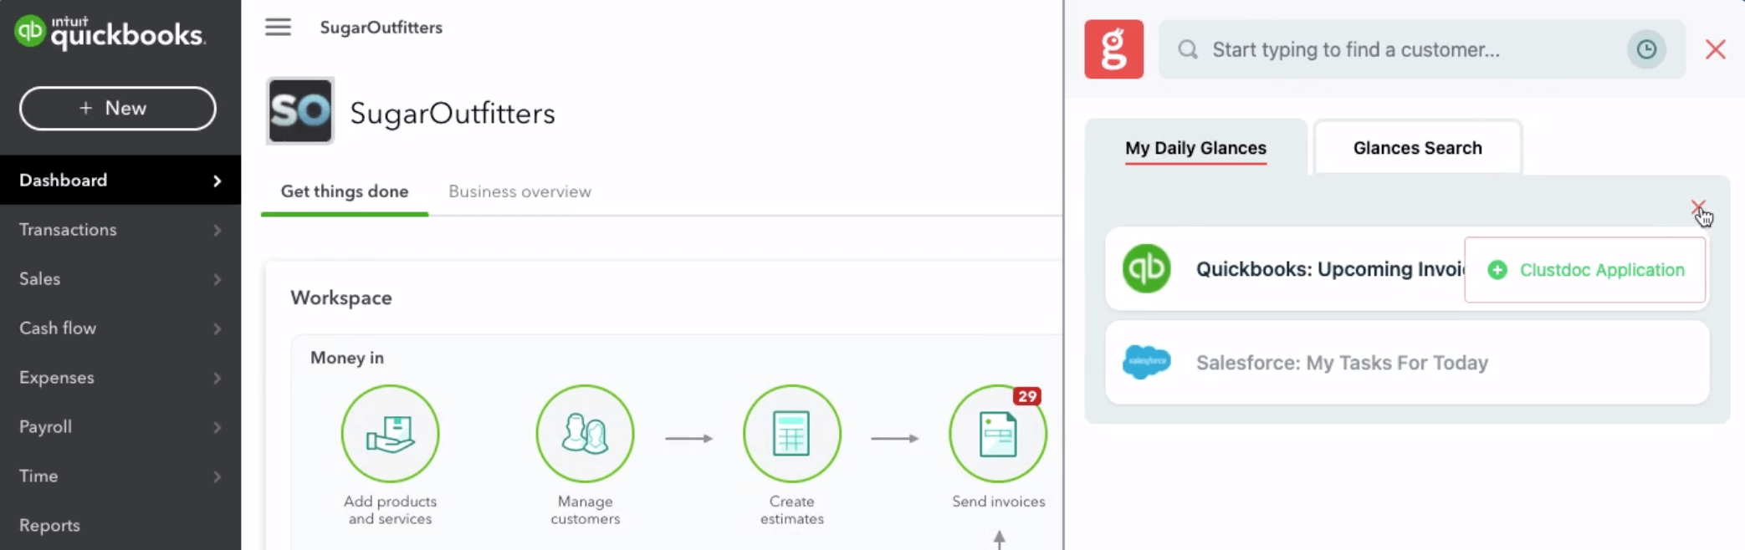This screenshot has width=1745, height=550.
Task: Click the Money in label
Action: [x=347, y=358]
